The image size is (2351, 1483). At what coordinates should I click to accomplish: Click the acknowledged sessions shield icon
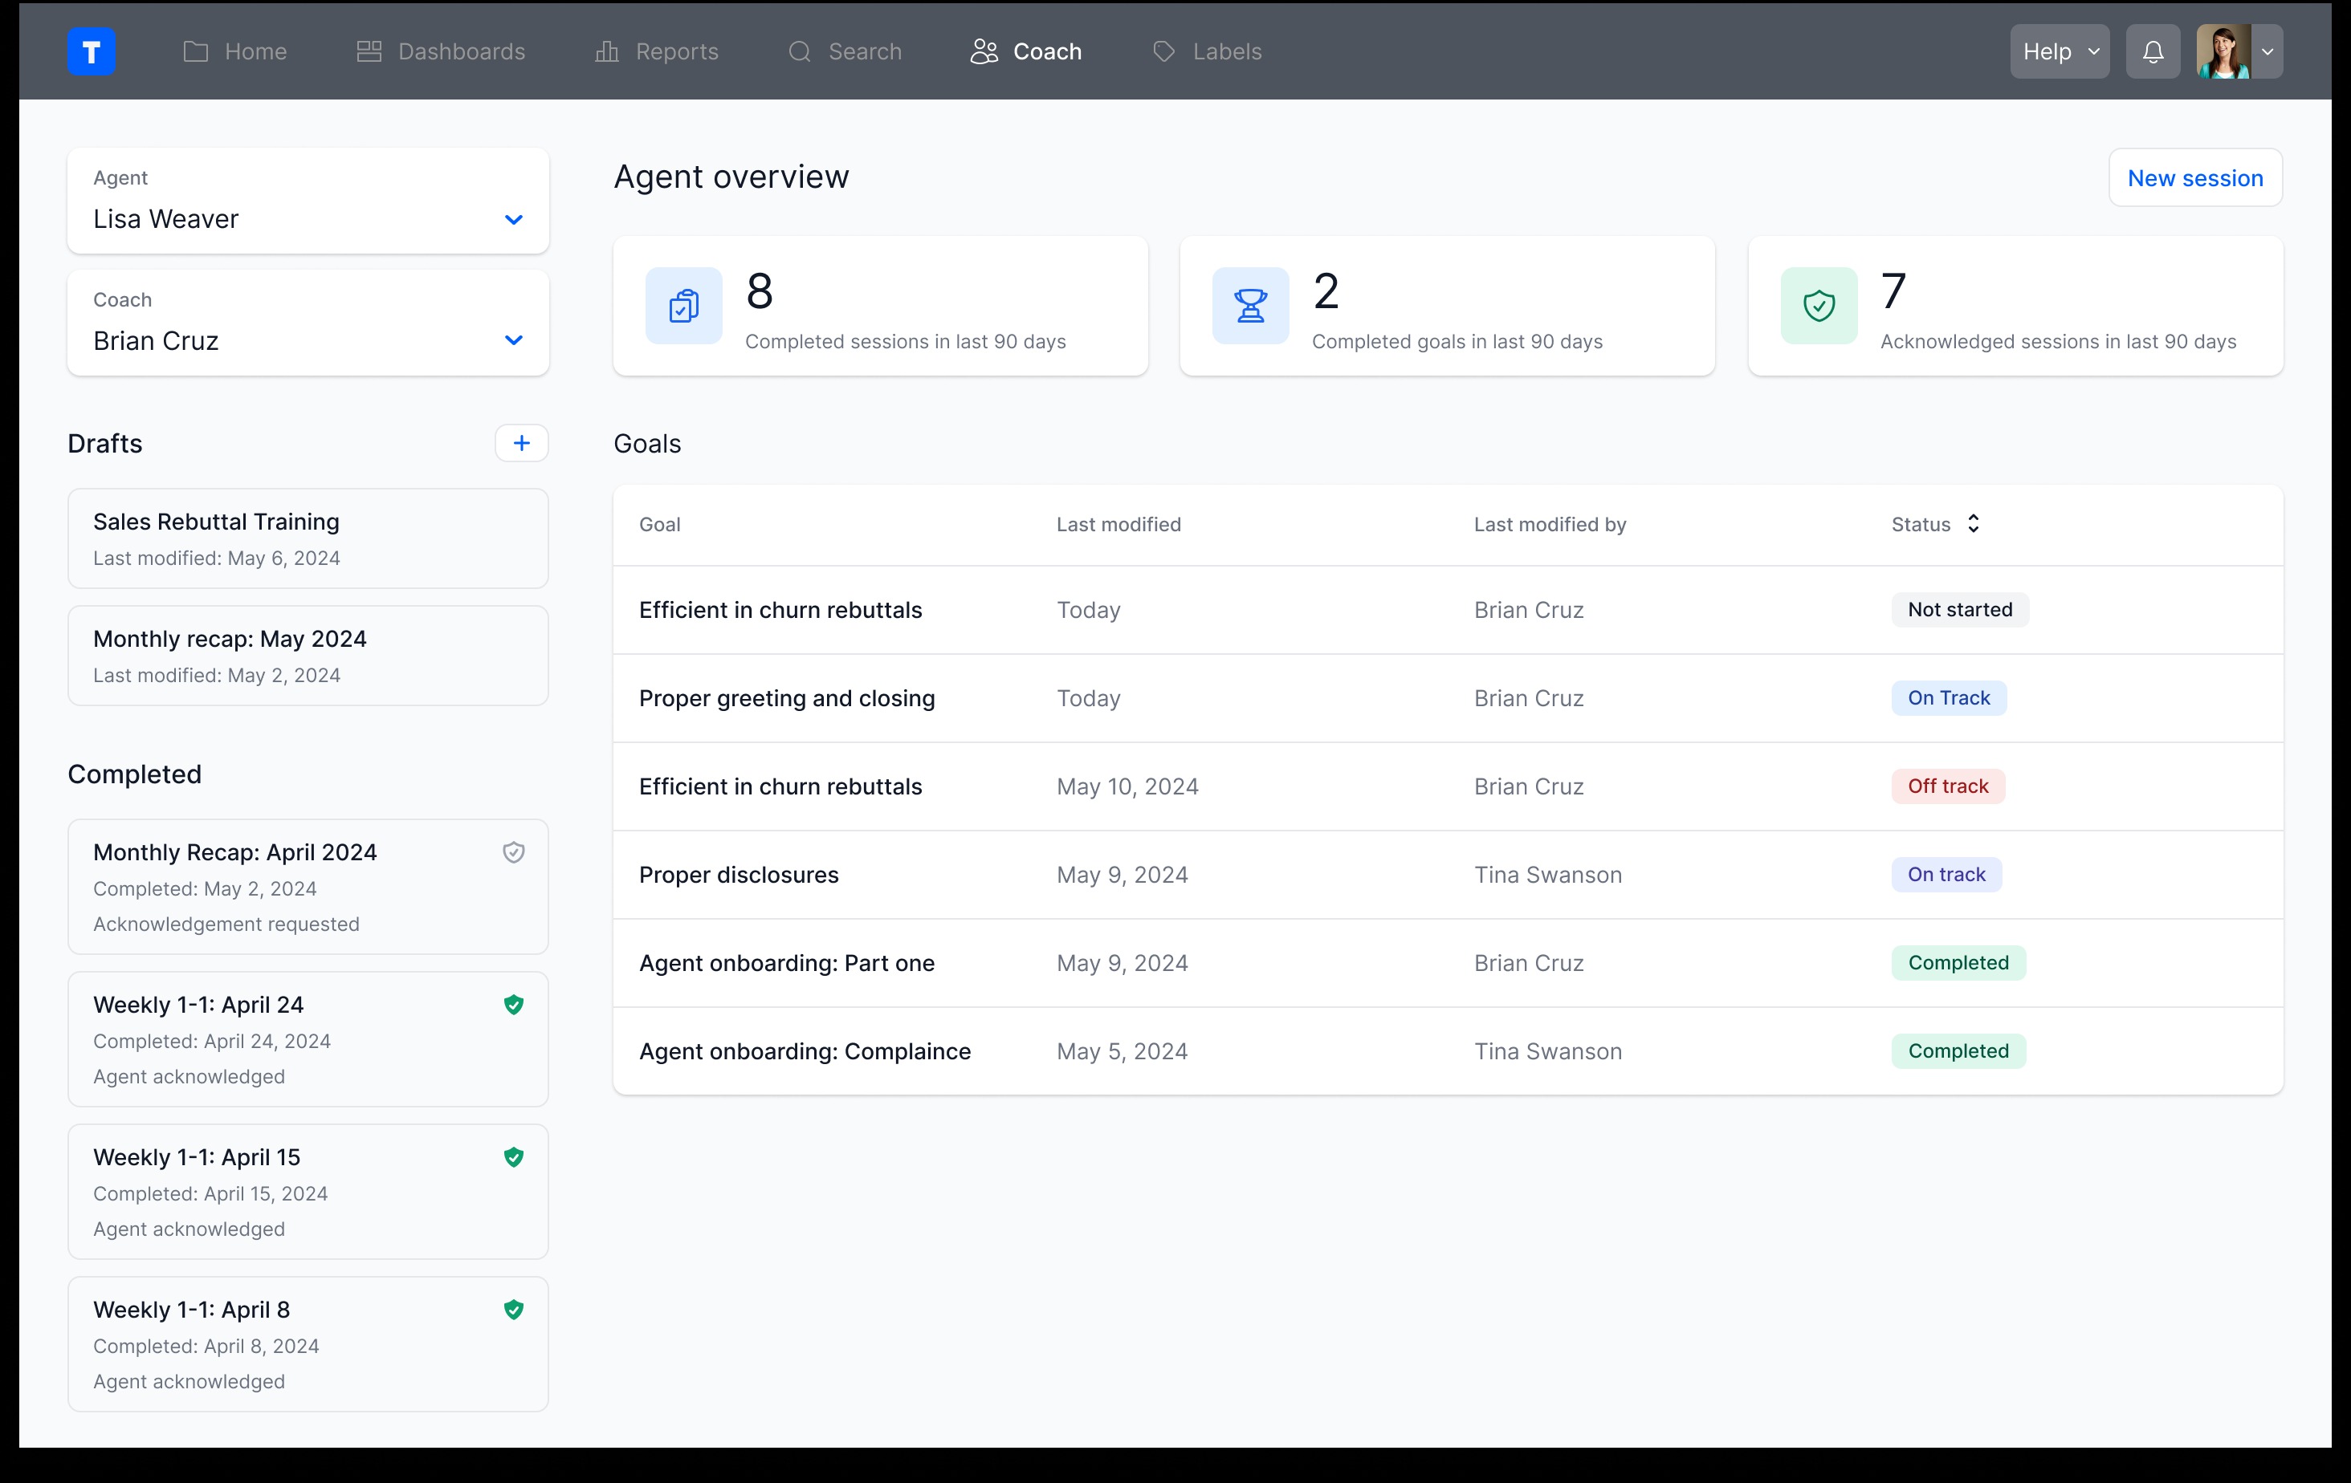[x=1818, y=306]
